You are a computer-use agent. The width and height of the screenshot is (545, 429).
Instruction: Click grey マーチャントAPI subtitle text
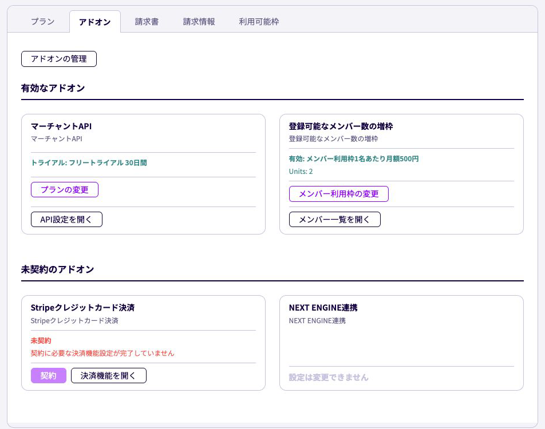point(56,138)
